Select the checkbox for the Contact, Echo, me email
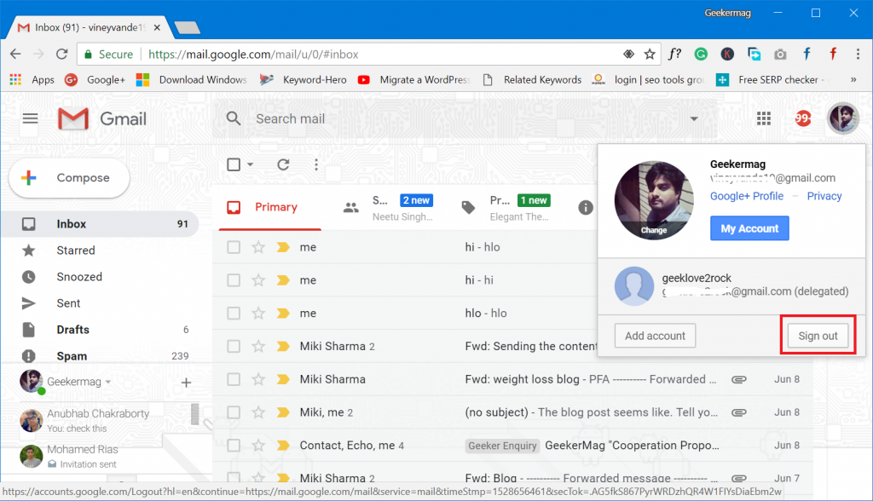Screen dimensions: 873x501 [234, 446]
